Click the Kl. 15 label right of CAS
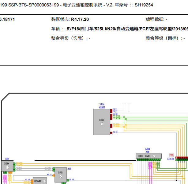 [x=72, y=180]
